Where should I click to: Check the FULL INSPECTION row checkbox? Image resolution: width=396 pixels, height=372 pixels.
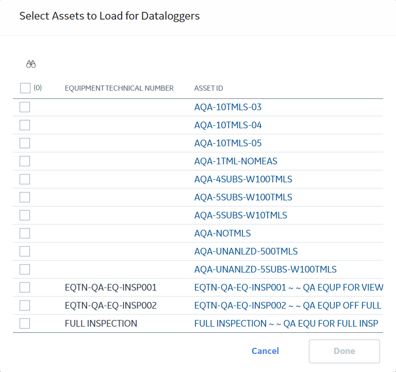point(25,323)
